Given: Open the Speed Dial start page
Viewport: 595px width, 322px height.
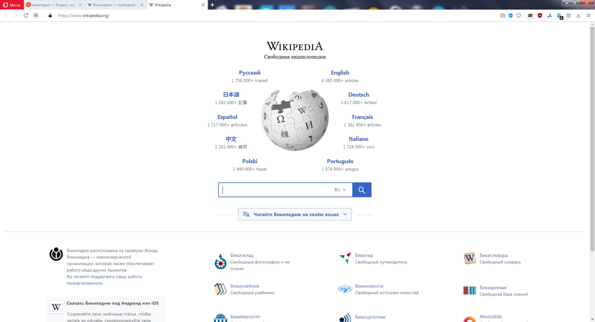Looking at the screenshot, I should pyautogui.click(x=36, y=15).
